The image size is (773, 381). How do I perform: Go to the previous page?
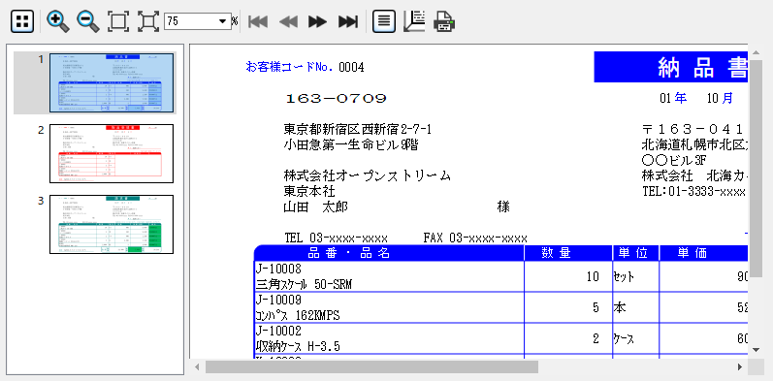(288, 21)
